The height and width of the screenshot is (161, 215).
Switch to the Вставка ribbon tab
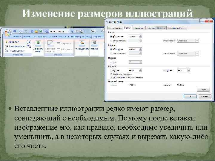pos(27,37)
